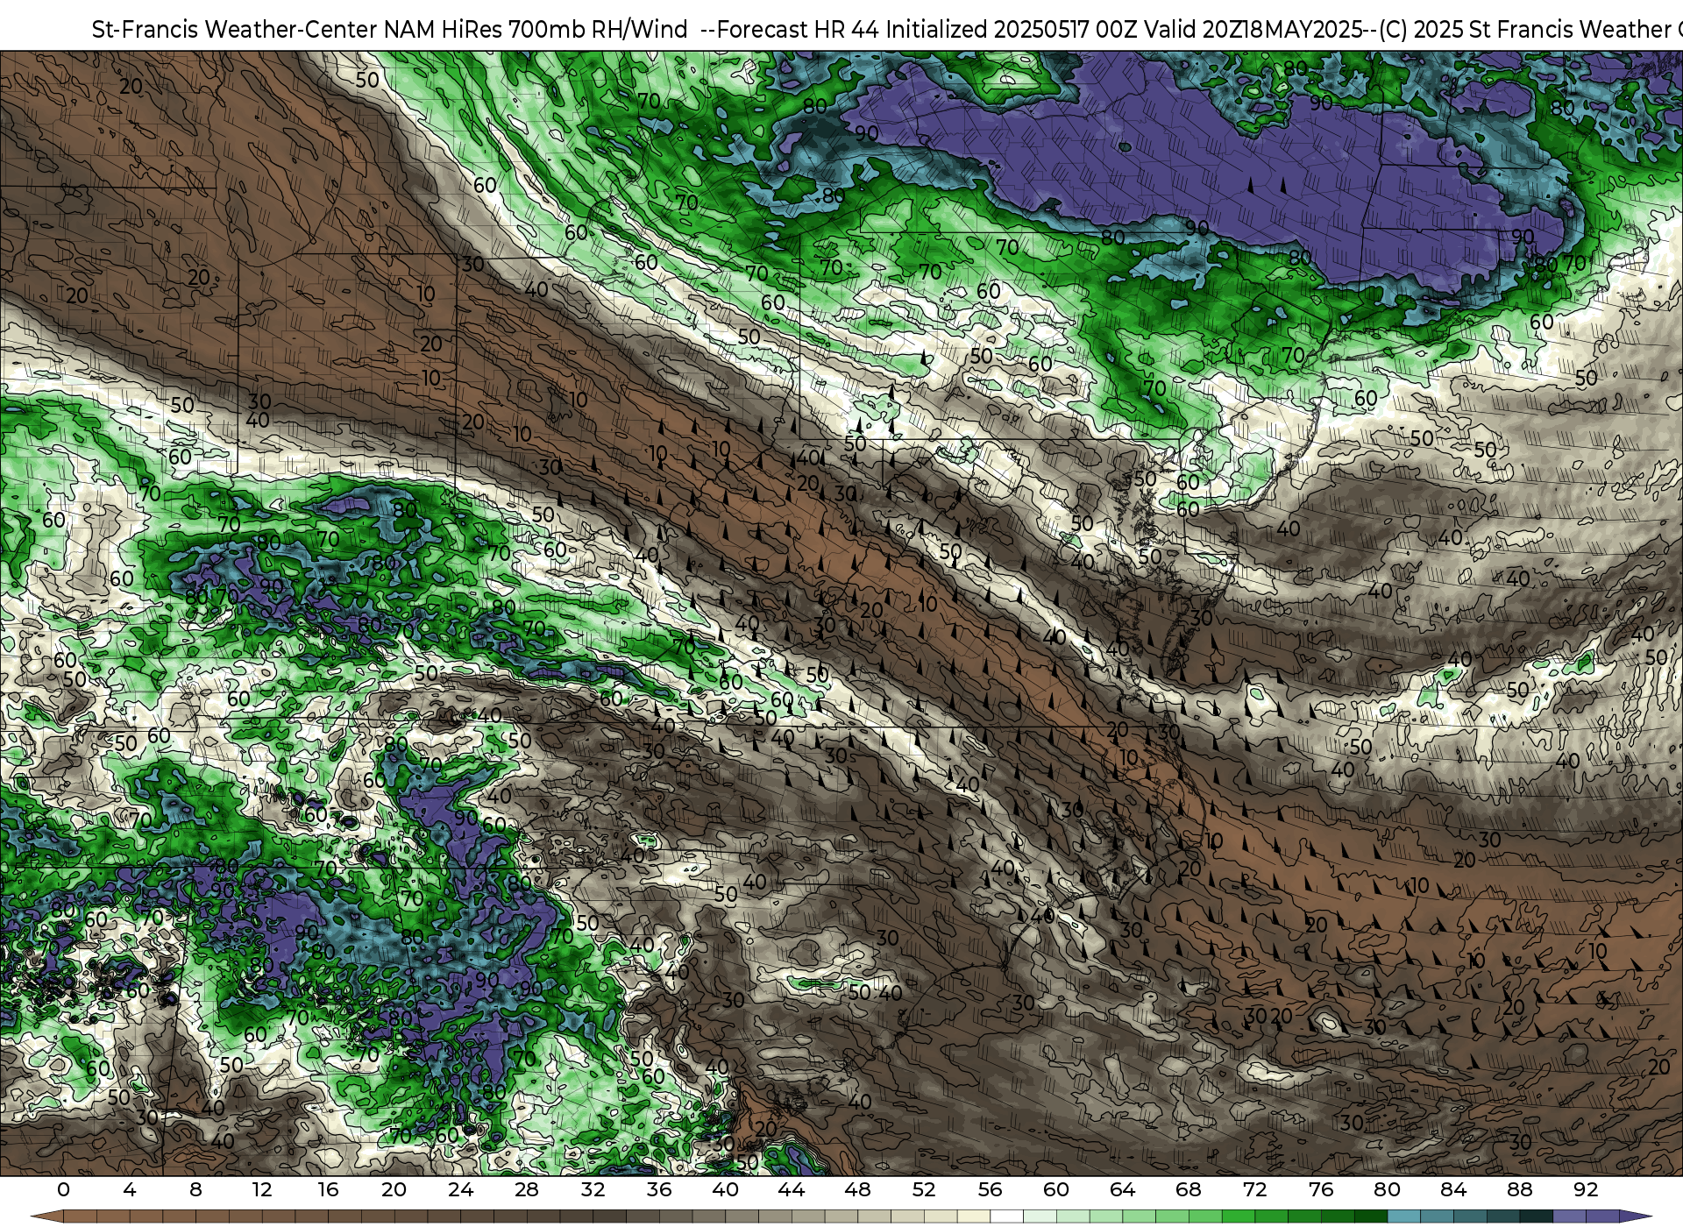Image resolution: width=1683 pixels, height=1227 pixels.
Task: Click the color scale label "4"
Action: tap(130, 1189)
